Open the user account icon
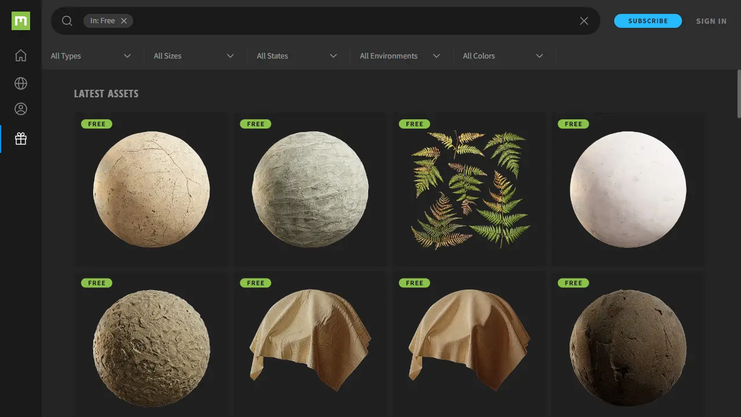 [x=20, y=108]
